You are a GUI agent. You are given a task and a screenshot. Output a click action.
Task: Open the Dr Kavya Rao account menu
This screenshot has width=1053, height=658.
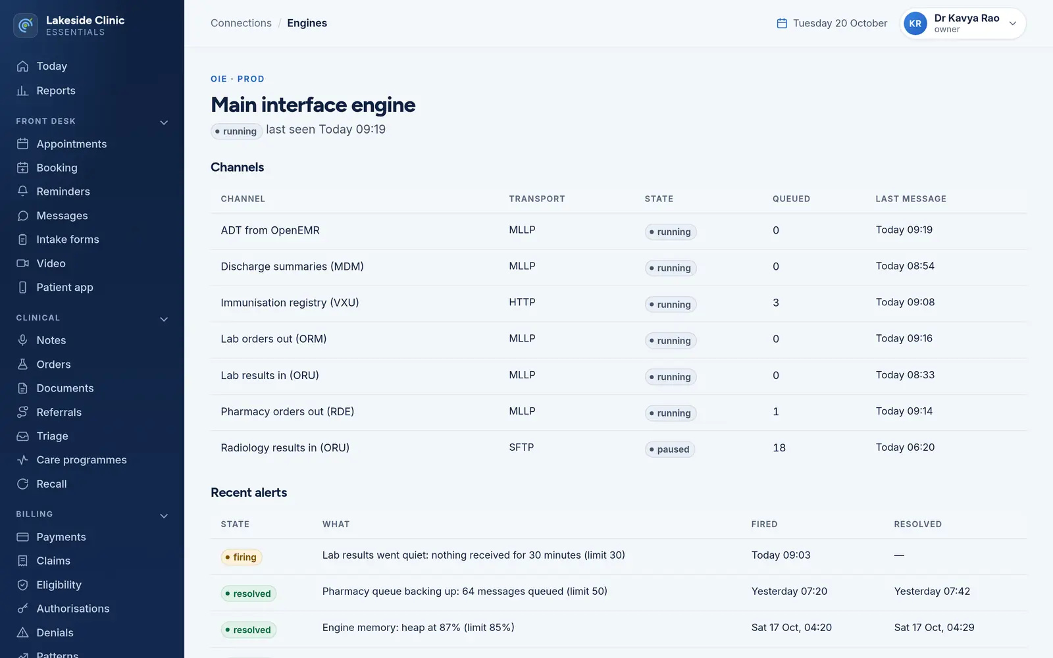tap(963, 24)
